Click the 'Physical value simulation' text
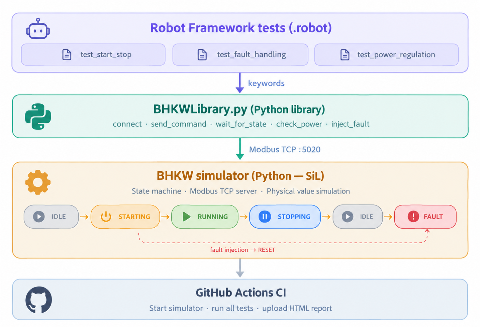This screenshot has height=327, width=480. (308, 191)
